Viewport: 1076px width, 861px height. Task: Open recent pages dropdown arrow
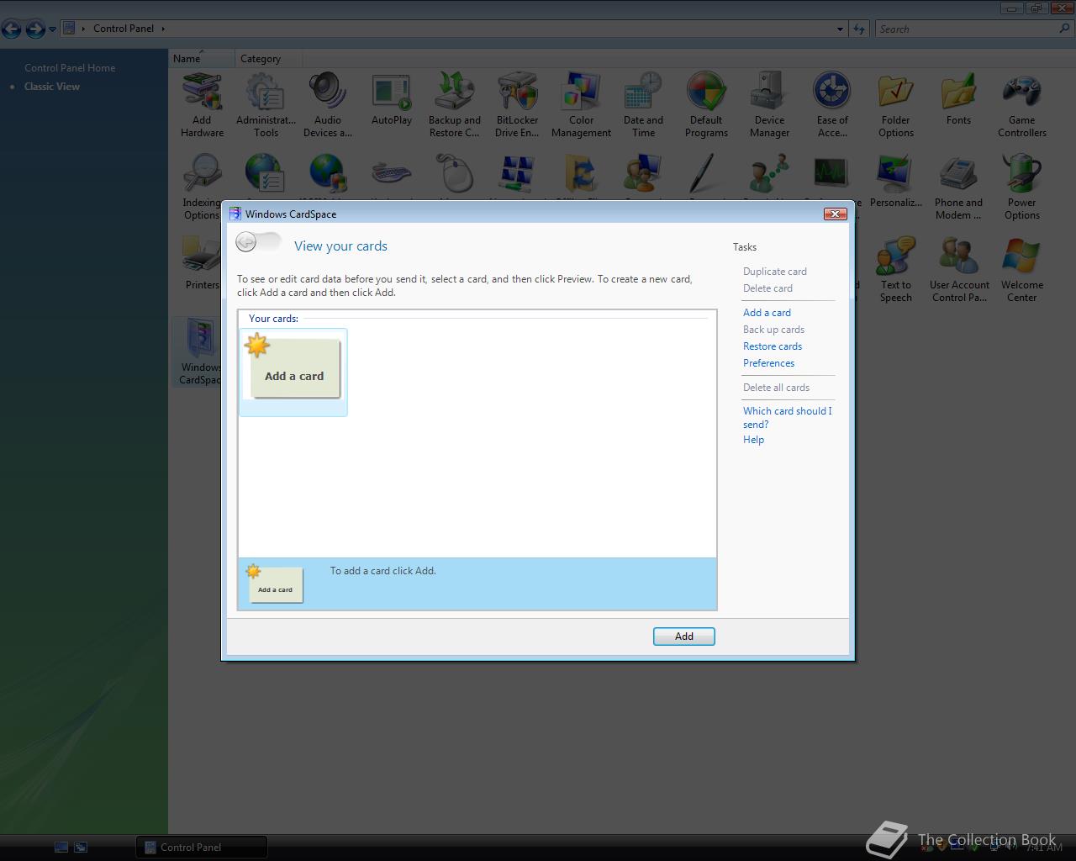coord(52,29)
